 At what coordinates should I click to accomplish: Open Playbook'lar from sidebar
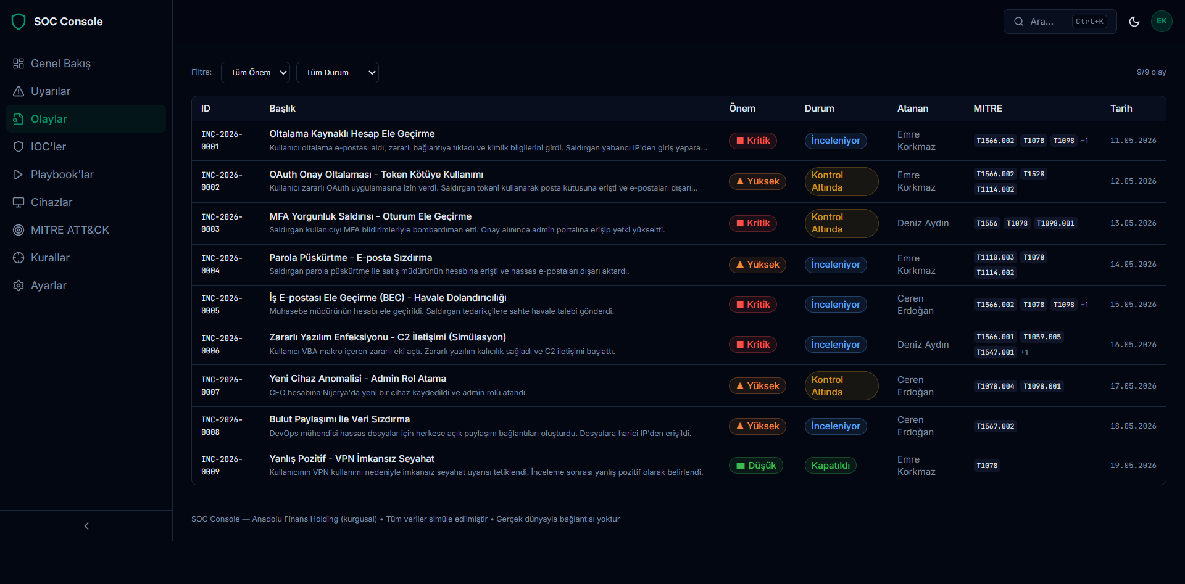click(86, 175)
